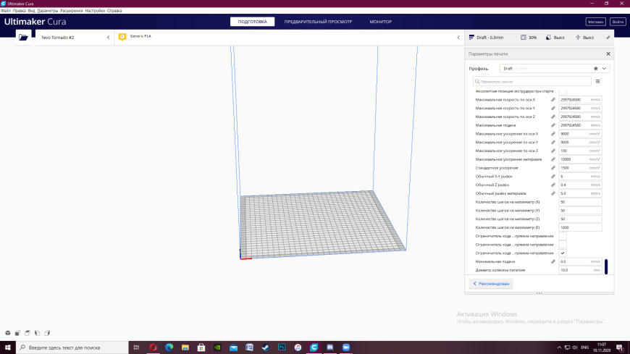Image resolution: width=630 pixels, height=354 pixels.
Task: Open Discord from taskbar
Action: (330, 347)
